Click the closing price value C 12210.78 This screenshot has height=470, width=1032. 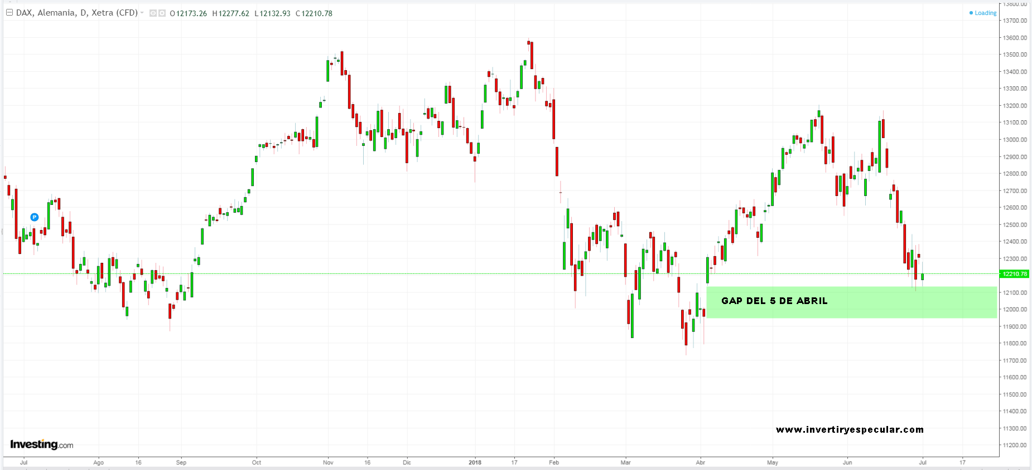[x=314, y=13]
